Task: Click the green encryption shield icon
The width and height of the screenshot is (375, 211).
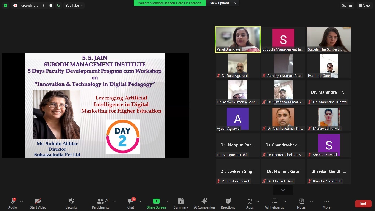Action: pyautogui.click(x=5, y=5)
